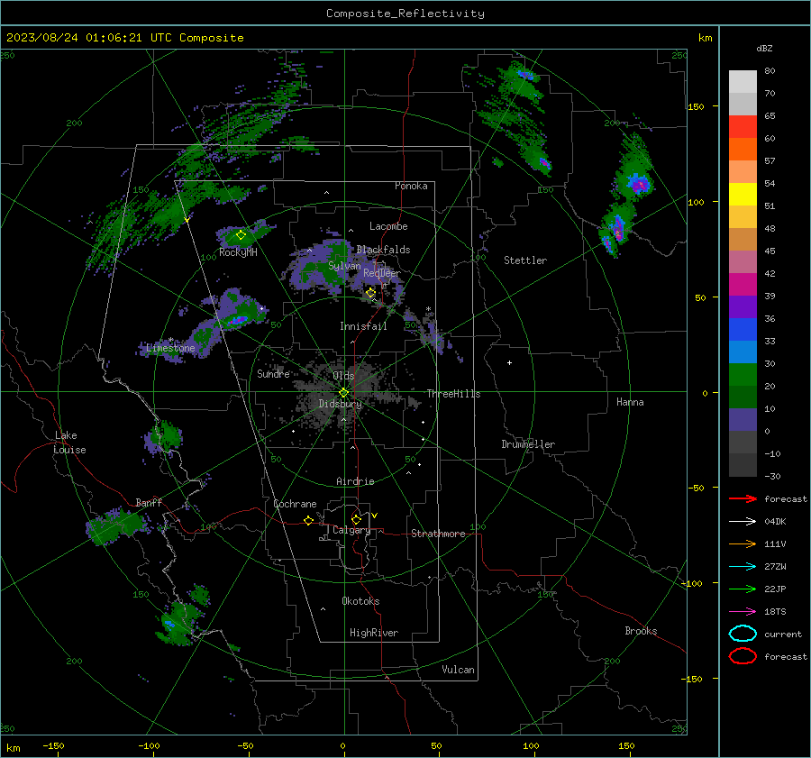This screenshot has width=811, height=758.
Task: Click the yellow diamond marker near RedDeer
Action: point(370,293)
